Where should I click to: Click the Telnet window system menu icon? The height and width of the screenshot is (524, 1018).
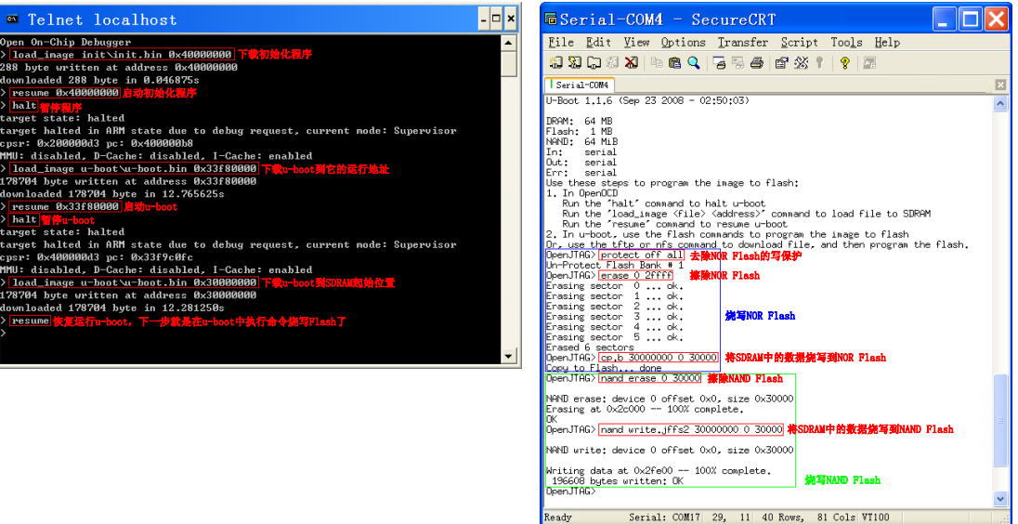click(x=11, y=20)
